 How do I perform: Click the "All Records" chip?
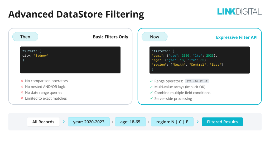click(43, 122)
